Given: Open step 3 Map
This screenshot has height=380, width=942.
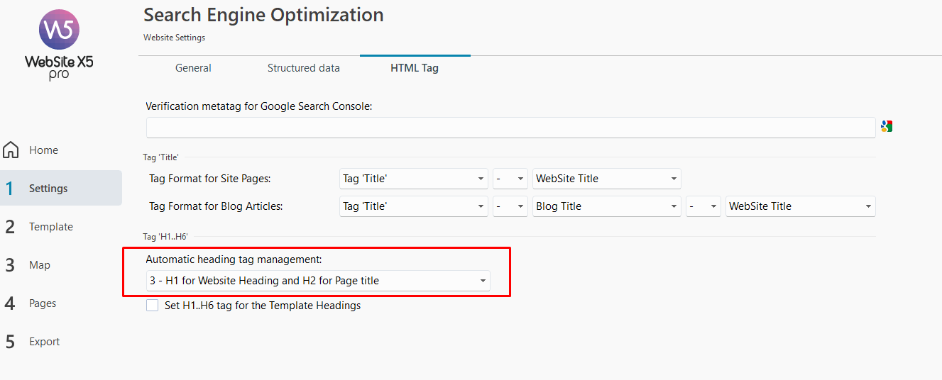Looking at the screenshot, I should coord(61,264).
